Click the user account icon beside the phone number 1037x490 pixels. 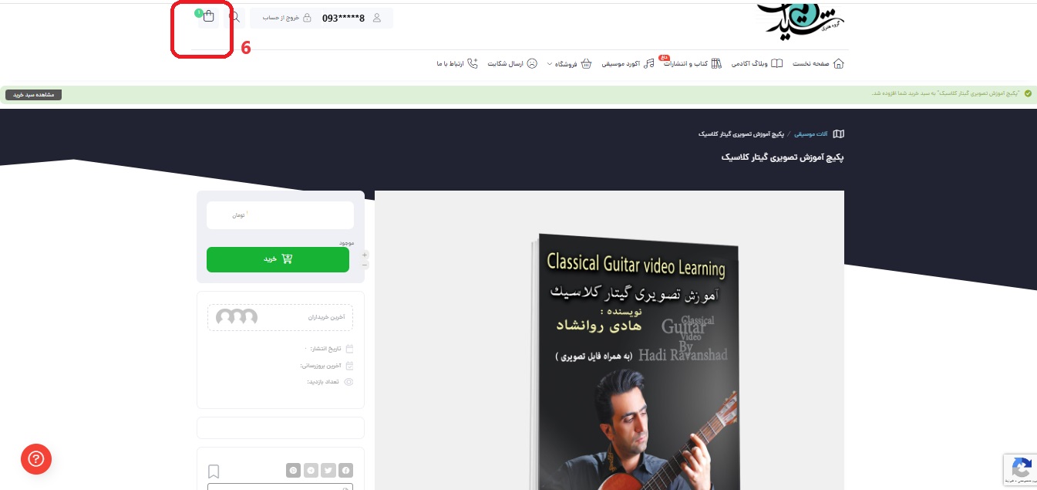tap(377, 18)
